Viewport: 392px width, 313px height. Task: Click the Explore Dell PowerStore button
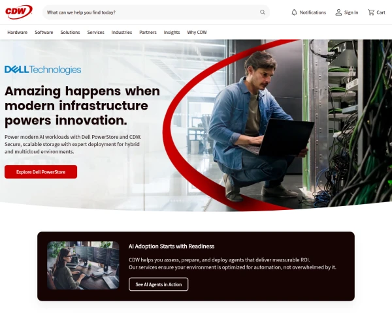(x=41, y=171)
